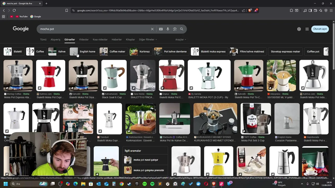Click the browser address bar URL
Viewport: 335px width, 188px height.
158,10
